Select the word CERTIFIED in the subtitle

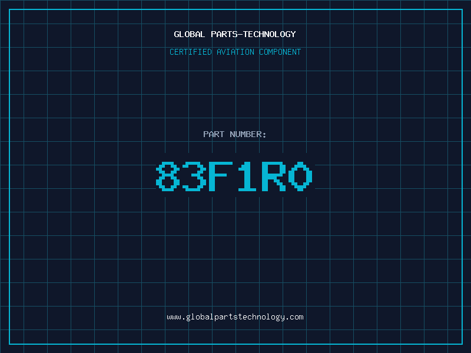(x=191, y=52)
